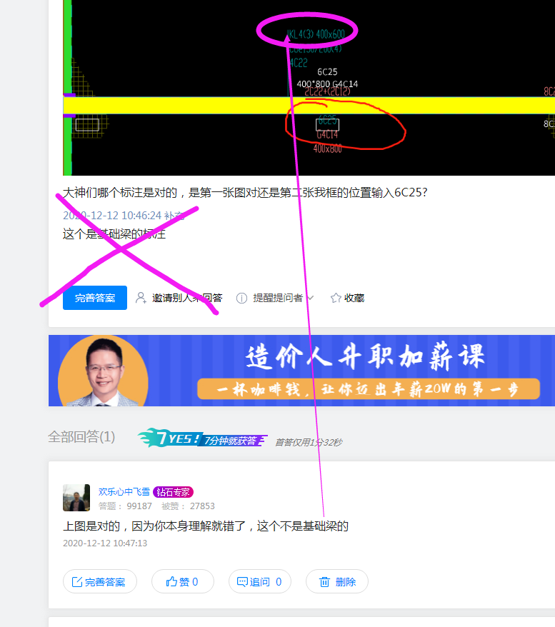This screenshot has height=627, width=555.
Task: Click the 答题: 99187 stat
Action: [125, 506]
